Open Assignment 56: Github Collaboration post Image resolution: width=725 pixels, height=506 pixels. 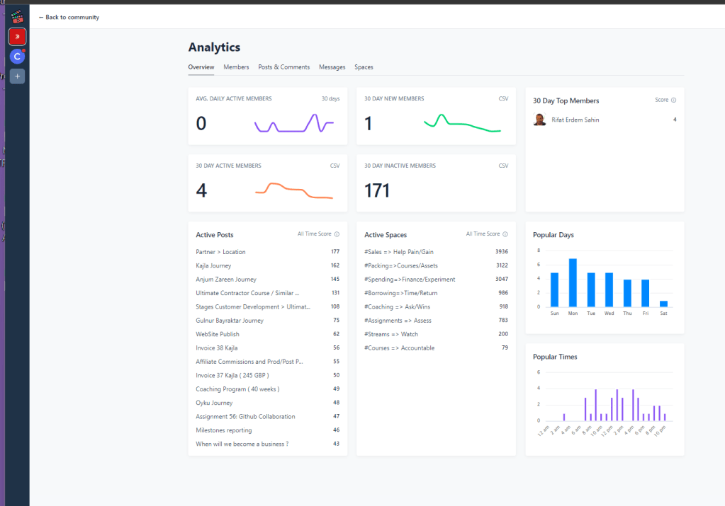(x=245, y=416)
